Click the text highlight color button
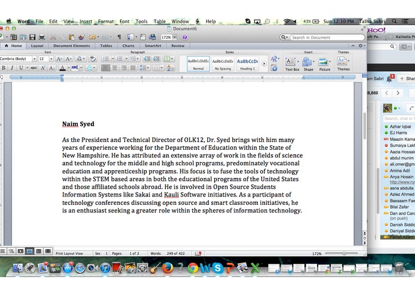Screen dimensions: 415x295 (x=75, y=68)
